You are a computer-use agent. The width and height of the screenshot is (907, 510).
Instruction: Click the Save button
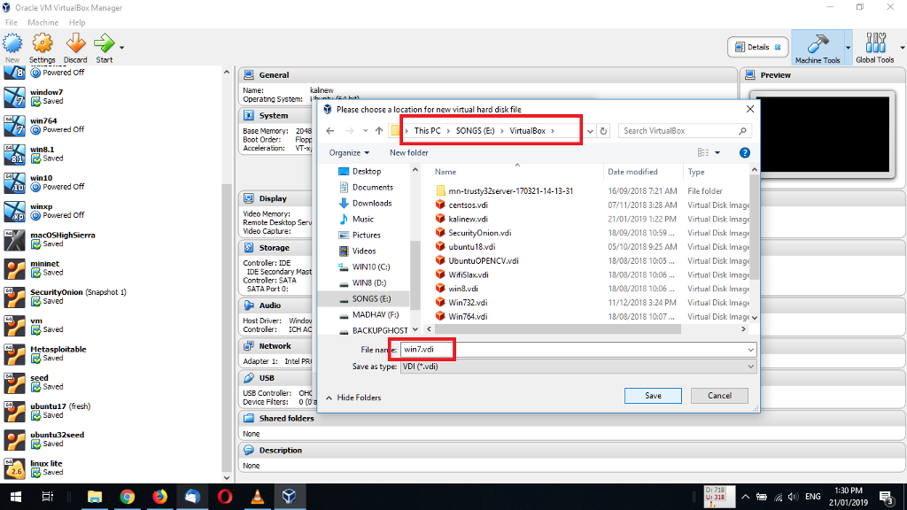point(653,395)
